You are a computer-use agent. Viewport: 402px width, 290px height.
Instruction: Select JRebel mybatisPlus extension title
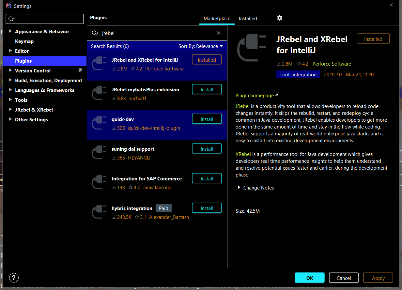(x=145, y=90)
